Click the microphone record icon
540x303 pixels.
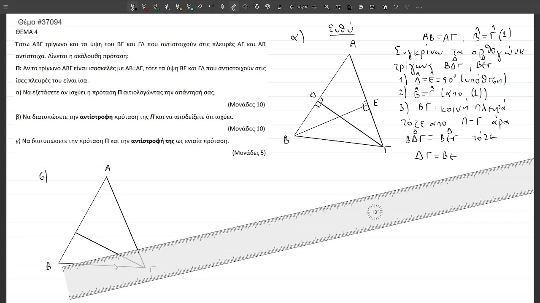pos(279,7)
